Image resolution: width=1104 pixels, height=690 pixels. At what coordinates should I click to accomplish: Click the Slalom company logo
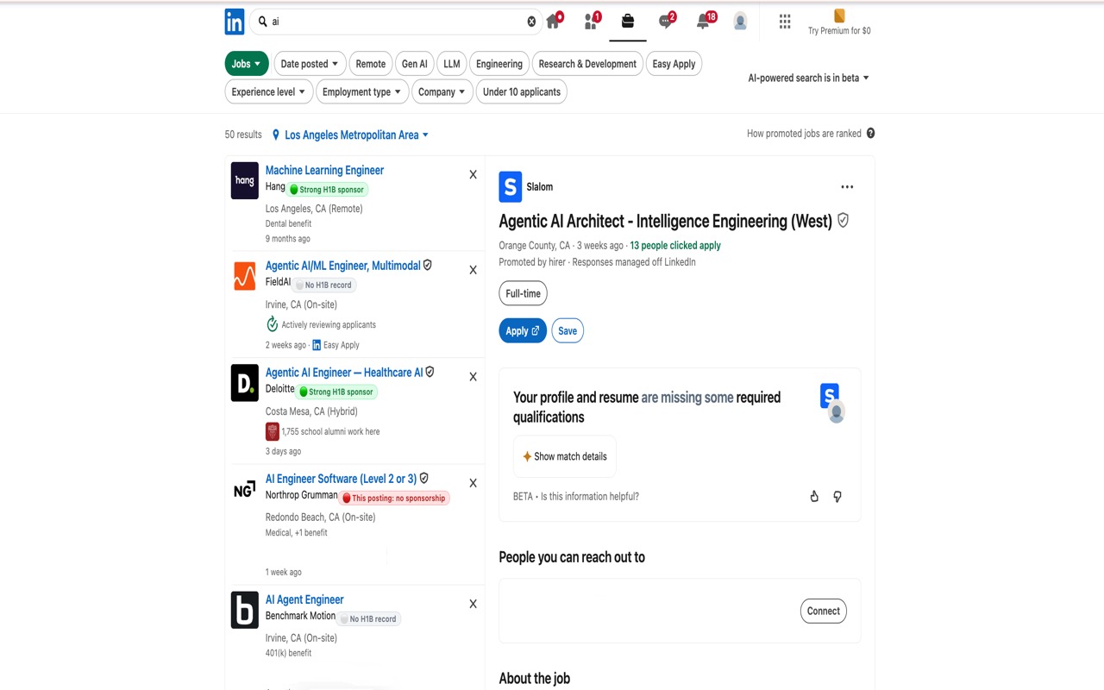[511, 186]
